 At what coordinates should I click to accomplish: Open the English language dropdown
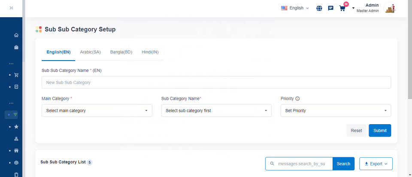point(295,8)
